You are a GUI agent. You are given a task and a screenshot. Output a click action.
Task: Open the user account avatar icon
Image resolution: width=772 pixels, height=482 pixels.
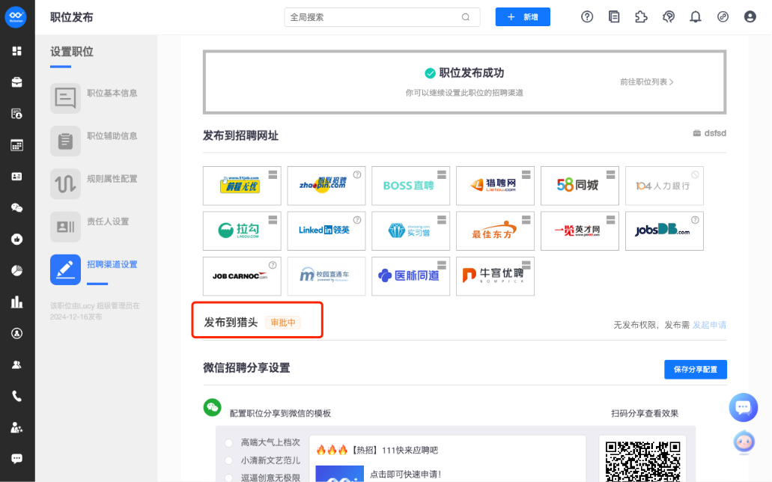pos(750,16)
